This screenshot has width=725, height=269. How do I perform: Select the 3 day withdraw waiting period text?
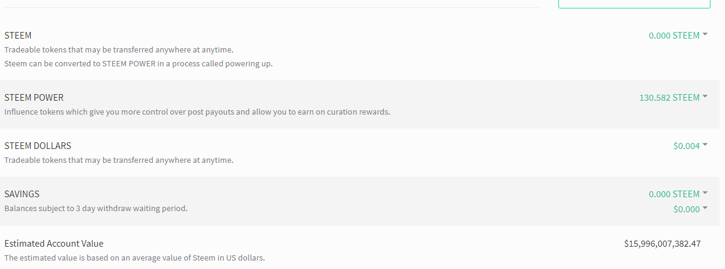[96, 209]
